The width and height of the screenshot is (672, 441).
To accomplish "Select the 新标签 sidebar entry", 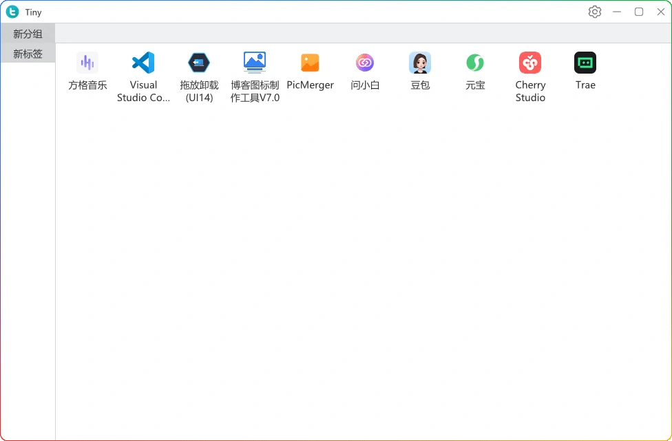I will pyautogui.click(x=27, y=53).
